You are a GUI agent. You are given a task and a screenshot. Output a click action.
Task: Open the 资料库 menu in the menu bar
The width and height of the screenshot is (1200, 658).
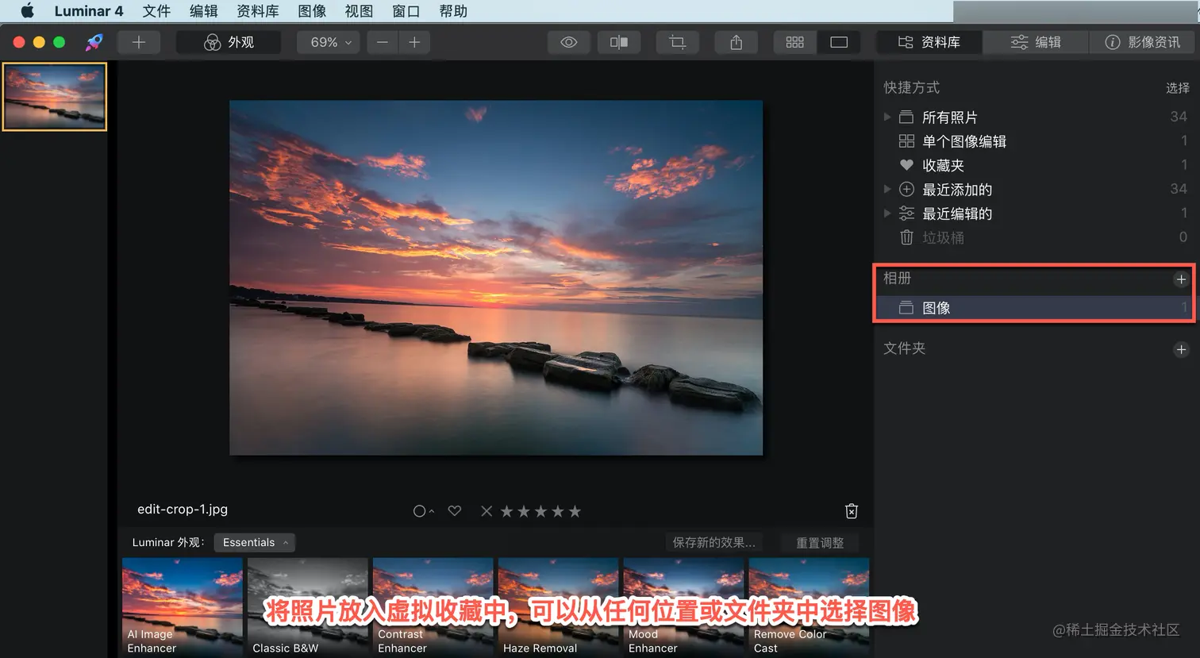(258, 11)
